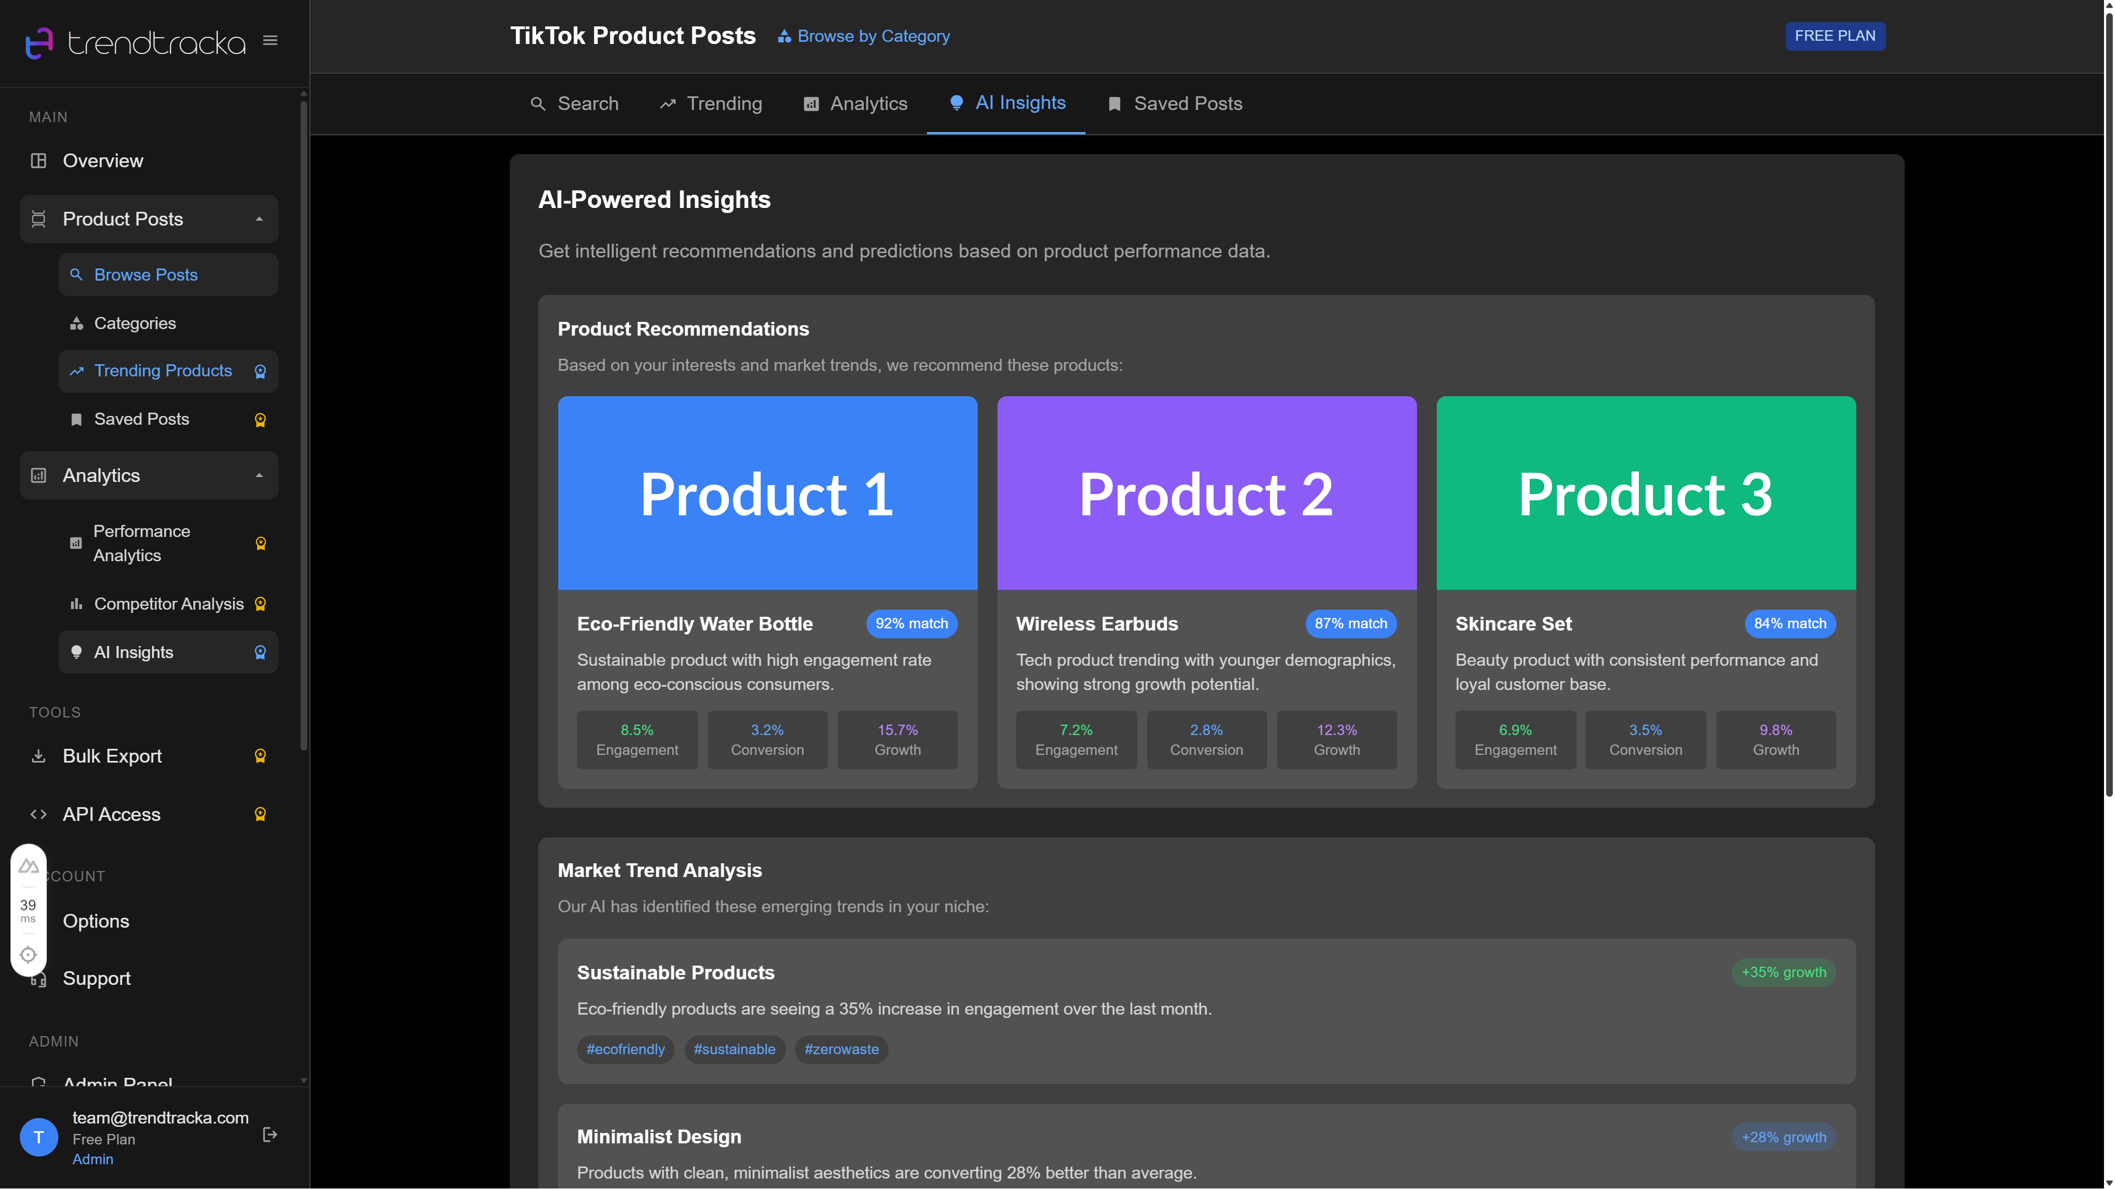Open the Admin link under the account email
This screenshot has width=2115, height=1189.
tap(93, 1159)
